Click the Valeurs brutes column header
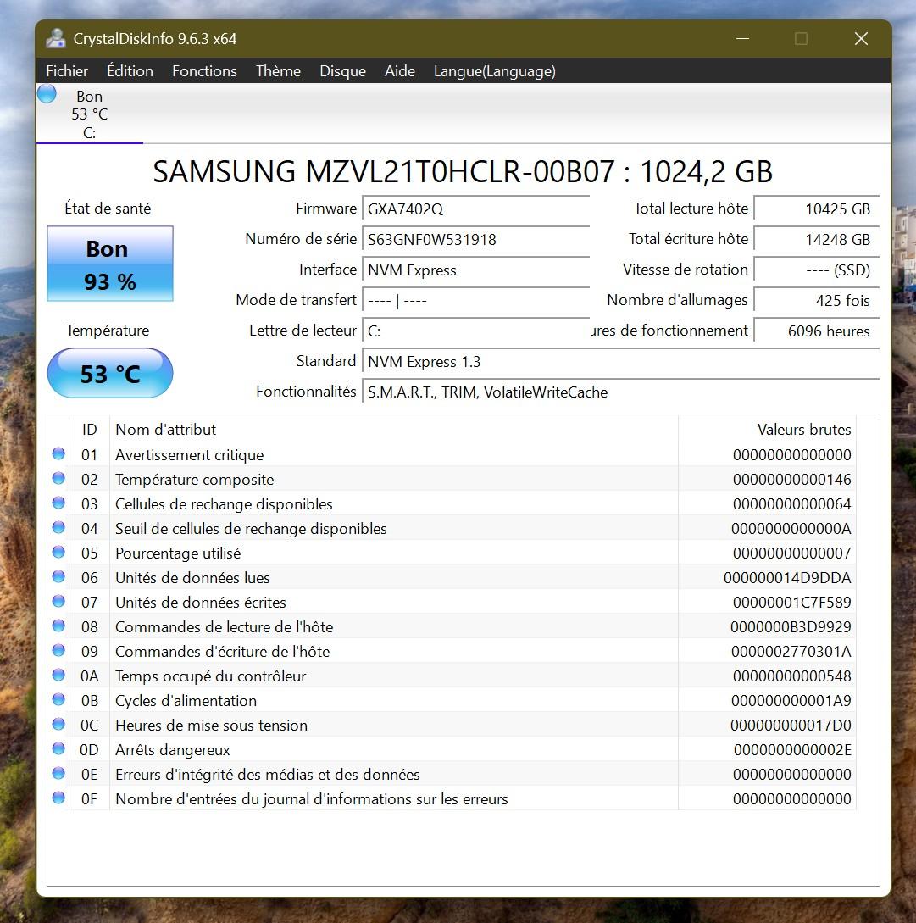916x923 pixels. point(767,430)
